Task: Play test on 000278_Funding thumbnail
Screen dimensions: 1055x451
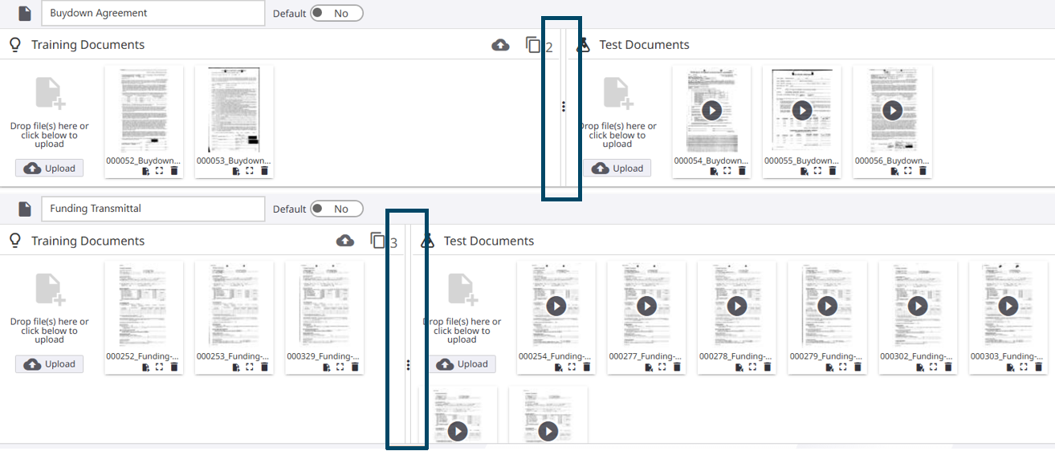Action: (737, 306)
